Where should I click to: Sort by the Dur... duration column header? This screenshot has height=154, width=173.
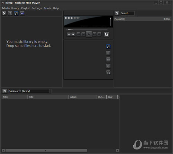[x=102, y=97]
